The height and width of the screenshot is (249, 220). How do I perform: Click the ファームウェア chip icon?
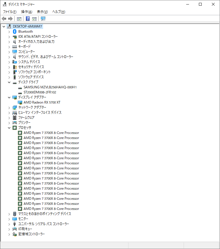click(15, 118)
